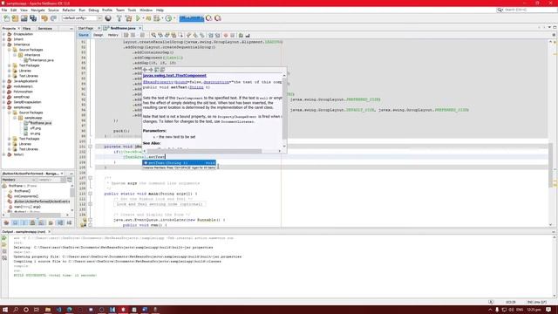The image size is (558, 314).
Task: Select main(String[] args) in Navigator
Action: 27,207
